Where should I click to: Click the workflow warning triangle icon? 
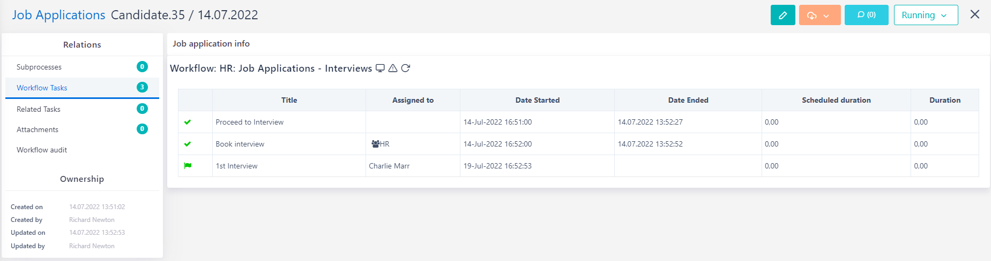393,68
